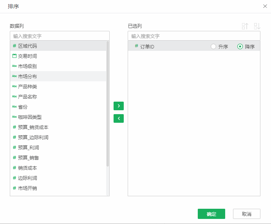Choose the 市场开销 field
271x224 pixels.
(x=27, y=188)
